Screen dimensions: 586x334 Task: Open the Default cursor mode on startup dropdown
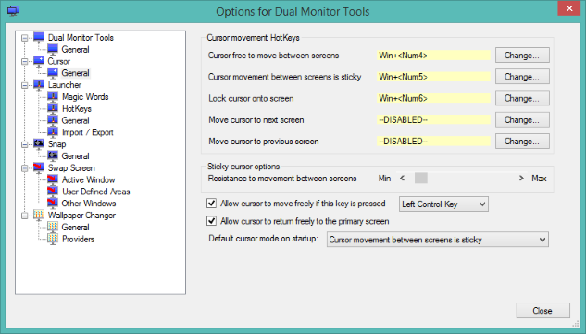(x=438, y=240)
